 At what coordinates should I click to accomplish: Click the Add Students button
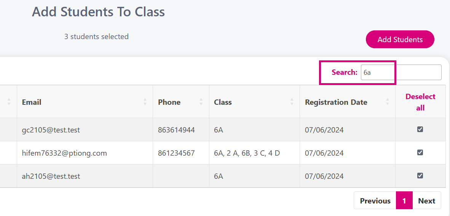coord(400,39)
